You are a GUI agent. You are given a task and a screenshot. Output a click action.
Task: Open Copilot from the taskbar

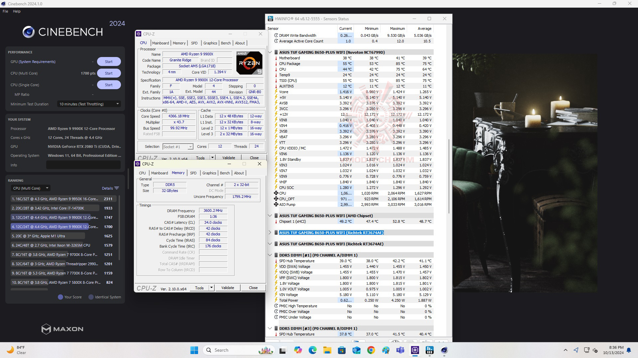click(x=298, y=350)
